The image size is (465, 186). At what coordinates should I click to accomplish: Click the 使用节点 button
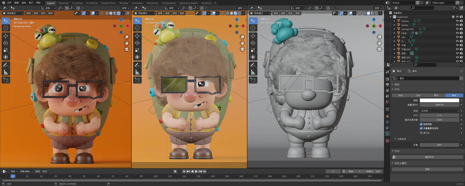pyautogui.click(x=427, y=157)
